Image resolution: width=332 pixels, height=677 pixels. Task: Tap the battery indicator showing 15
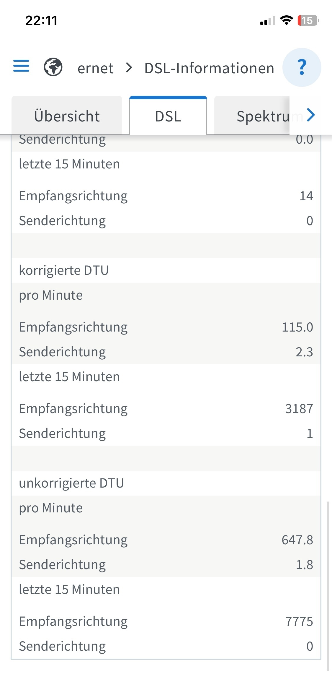pos(308,20)
